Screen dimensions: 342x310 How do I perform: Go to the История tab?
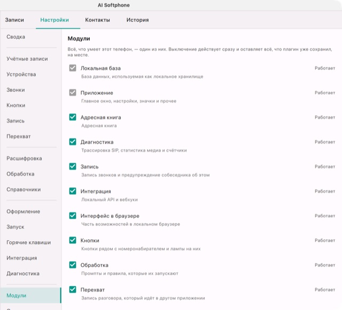[137, 20]
